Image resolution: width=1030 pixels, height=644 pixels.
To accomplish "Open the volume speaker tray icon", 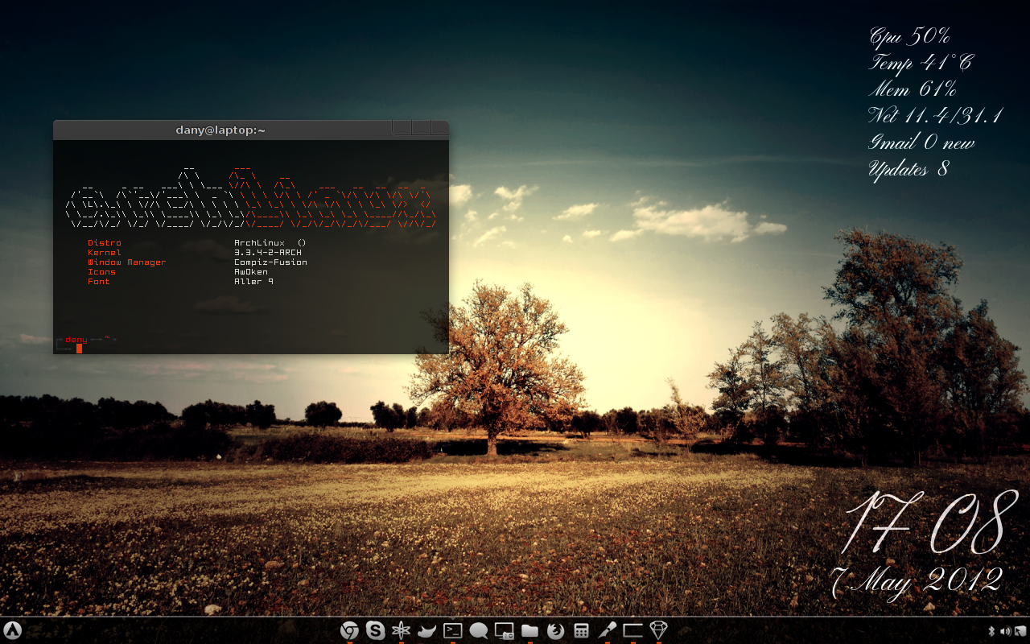I will pos(1005,631).
